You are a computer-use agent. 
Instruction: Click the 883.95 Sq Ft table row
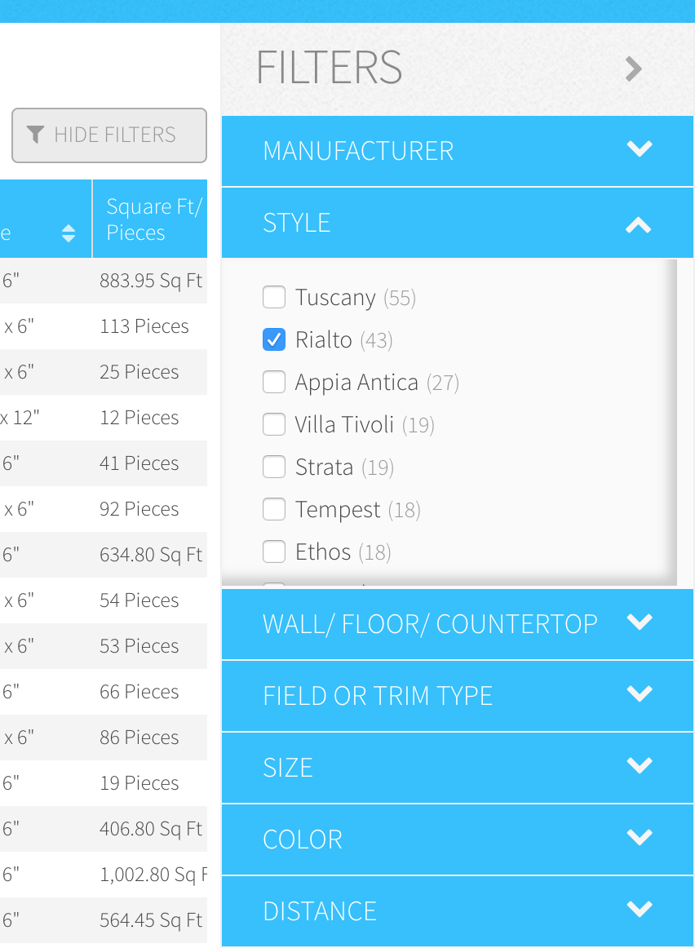point(150,281)
